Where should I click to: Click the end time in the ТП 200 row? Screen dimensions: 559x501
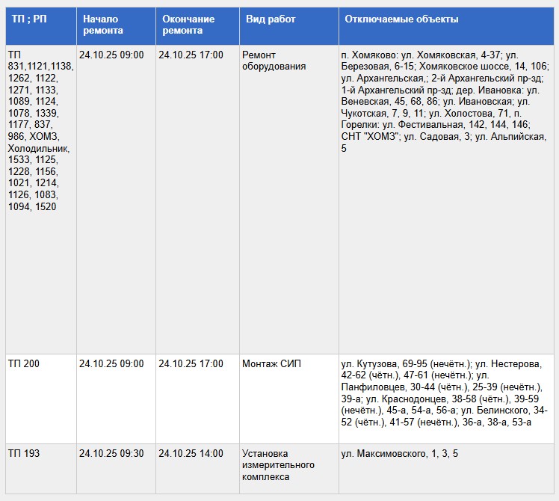coord(191,364)
